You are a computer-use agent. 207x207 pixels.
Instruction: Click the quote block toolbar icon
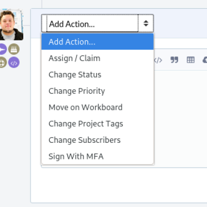pyautogui.click(x=174, y=60)
